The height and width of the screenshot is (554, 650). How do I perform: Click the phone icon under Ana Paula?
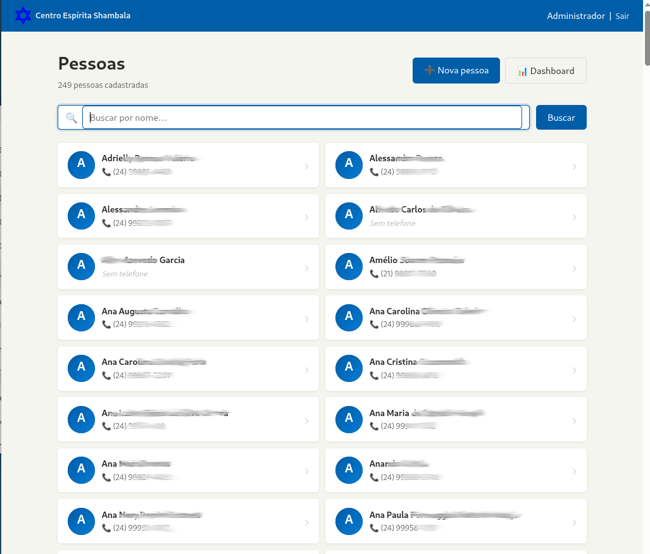tap(374, 528)
